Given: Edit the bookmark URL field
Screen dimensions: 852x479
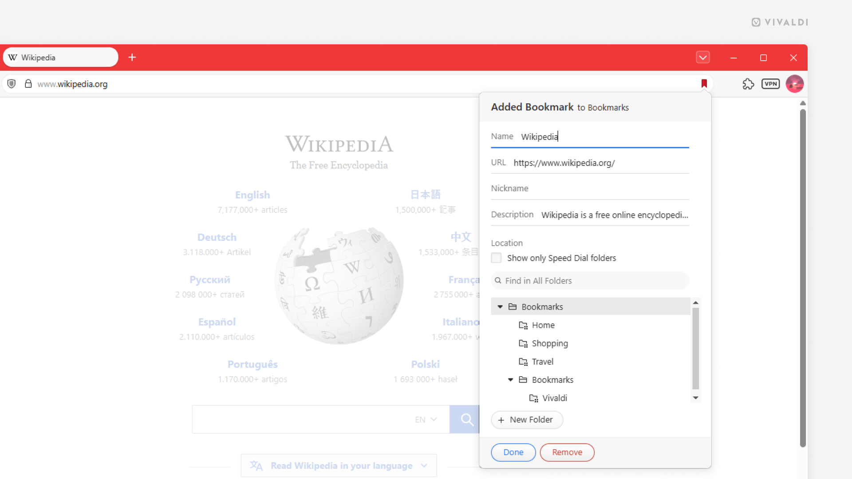Looking at the screenshot, I should pos(590,163).
